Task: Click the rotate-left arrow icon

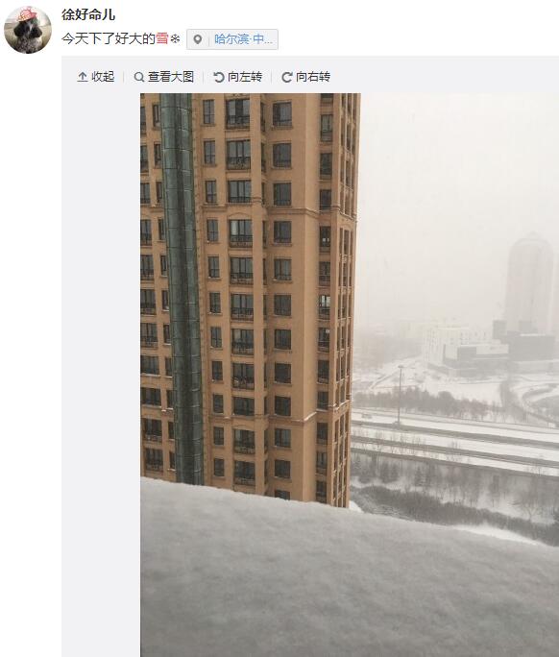Action: (219, 77)
